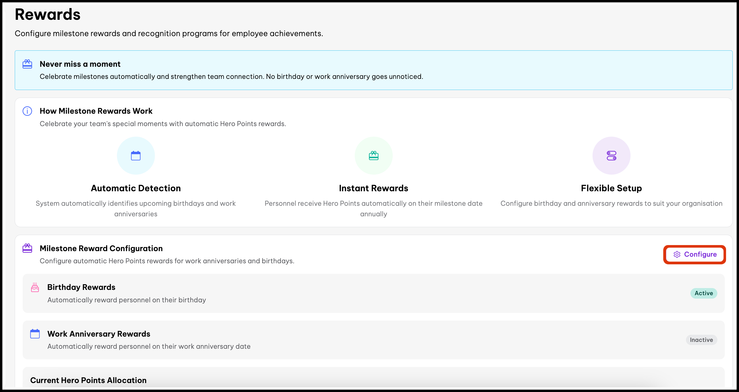Click the gear icon in Configure button
The width and height of the screenshot is (739, 392).
tap(677, 254)
